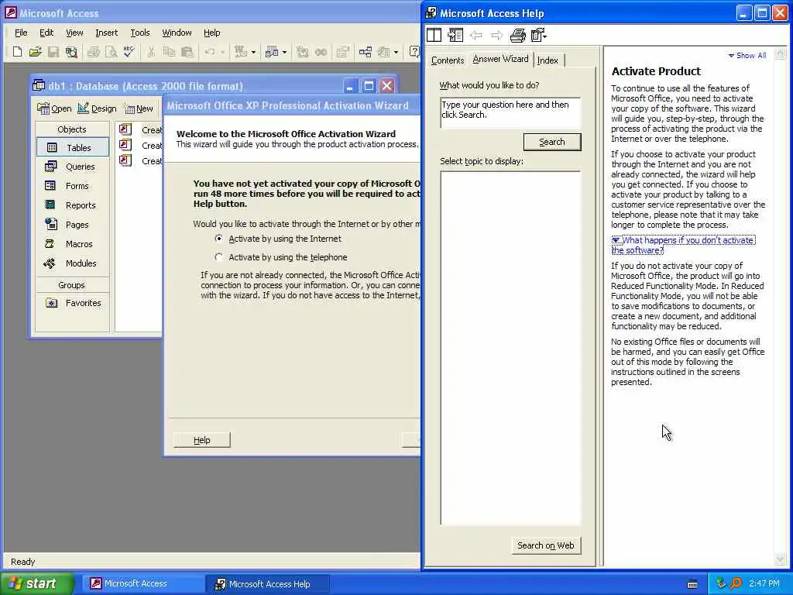Click the Hide tabs icon in Help
The height and width of the screenshot is (595, 793).
pos(455,35)
